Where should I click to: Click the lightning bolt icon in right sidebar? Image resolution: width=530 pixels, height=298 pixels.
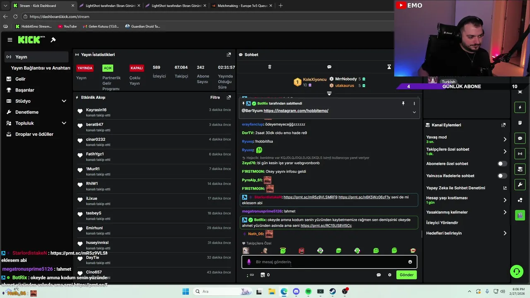pos(520,108)
